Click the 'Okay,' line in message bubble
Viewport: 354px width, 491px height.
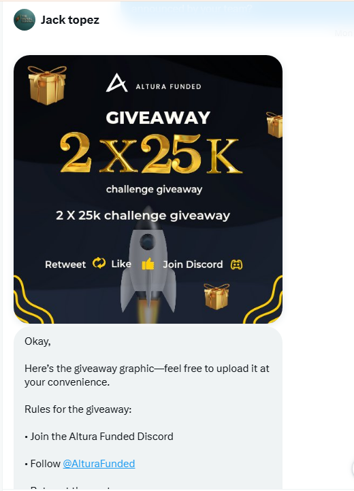(x=37, y=341)
